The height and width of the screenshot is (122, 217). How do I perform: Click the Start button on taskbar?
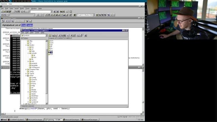coord(4,120)
